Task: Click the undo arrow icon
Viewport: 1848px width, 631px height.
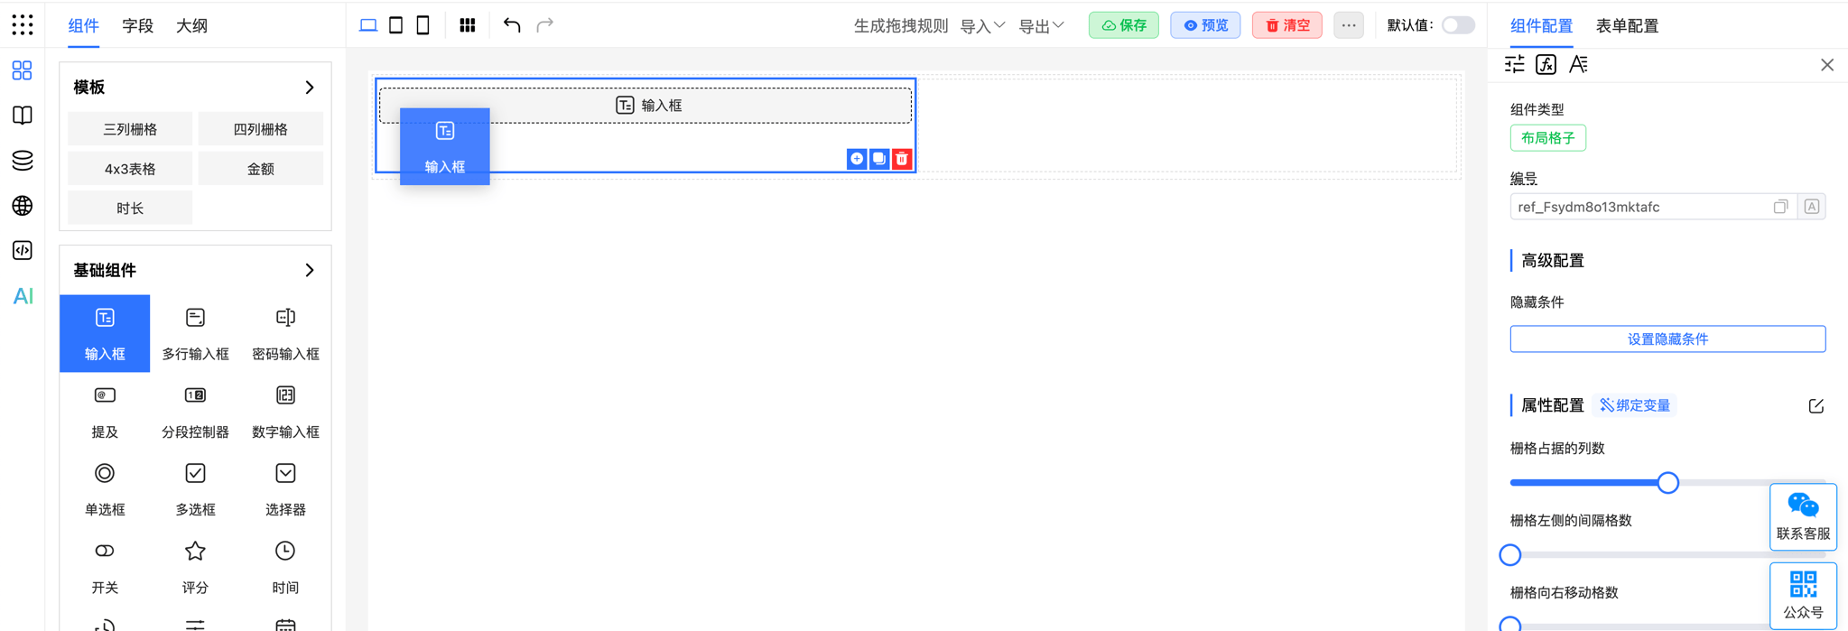Action: (512, 25)
